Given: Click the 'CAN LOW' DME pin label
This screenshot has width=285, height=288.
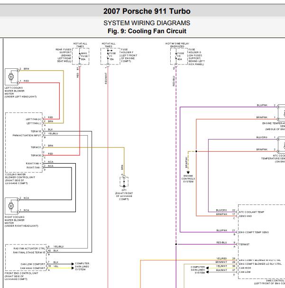Looking at the screenshot, I should pyautogui.click(x=245, y=272).
